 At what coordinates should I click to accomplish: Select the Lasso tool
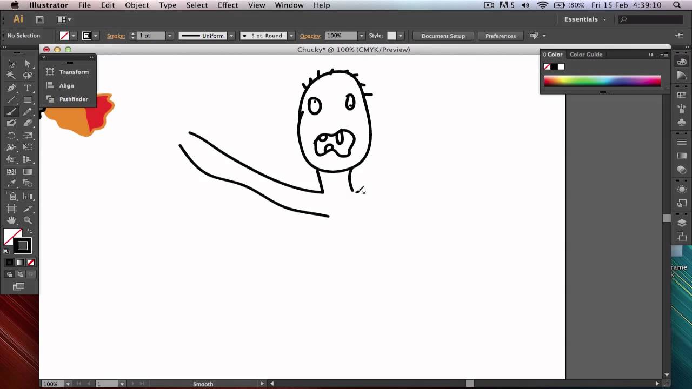(x=28, y=76)
